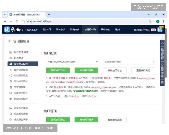This screenshot has width=169, height=135.
Task: Click the 接口管理 heading
Action: (x=50, y=111)
